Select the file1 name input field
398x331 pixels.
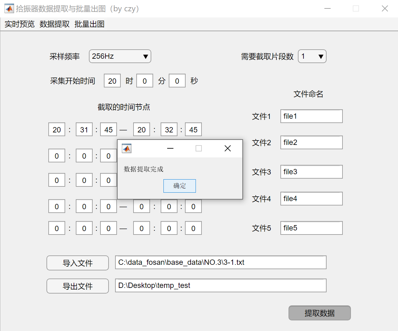point(311,116)
